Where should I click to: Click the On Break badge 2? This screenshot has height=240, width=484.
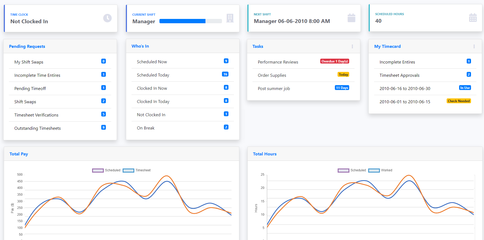click(x=226, y=127)
